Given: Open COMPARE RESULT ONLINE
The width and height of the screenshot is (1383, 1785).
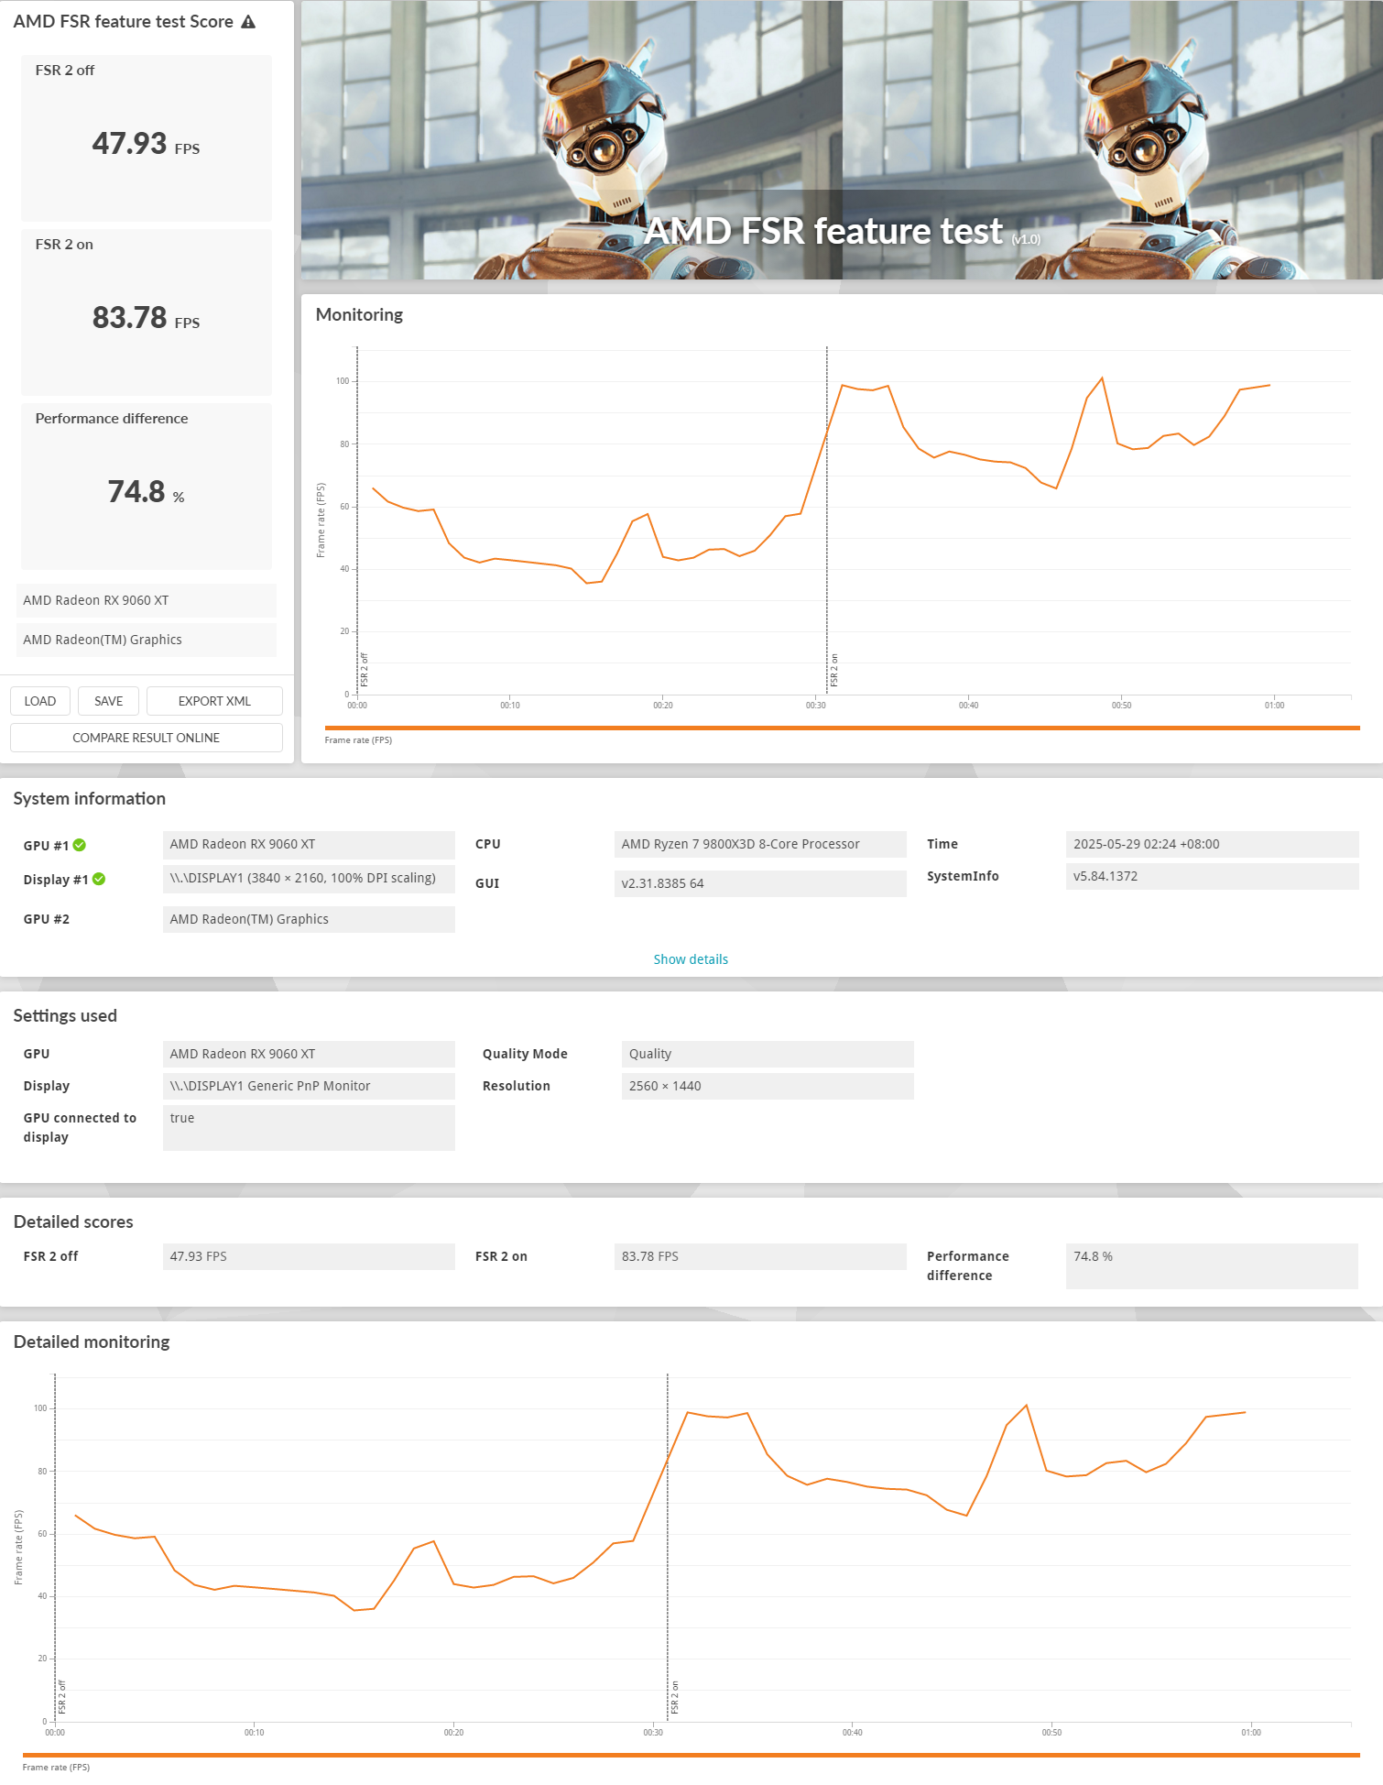Looking at the screenshot, I should click(x=147, y=738).
